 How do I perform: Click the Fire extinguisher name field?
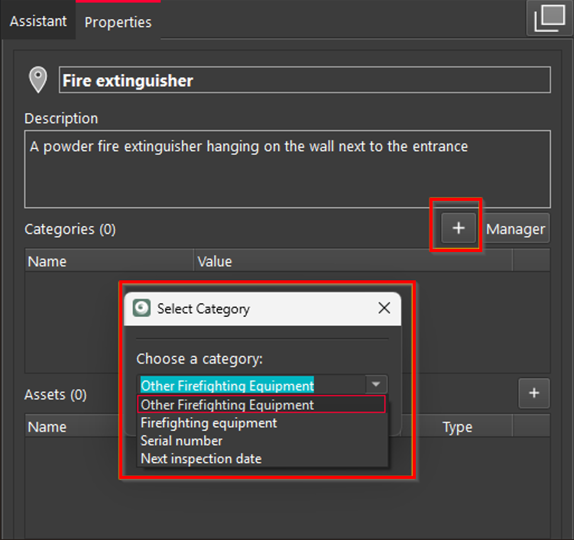pyautogui.click(x=304, y=80)
